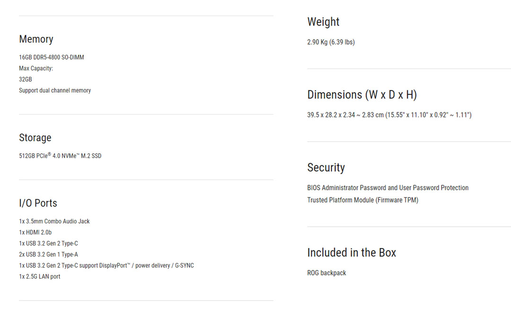
Task: Click the 39.5 x 28.2 dimensions value
Action: [389, 115]
